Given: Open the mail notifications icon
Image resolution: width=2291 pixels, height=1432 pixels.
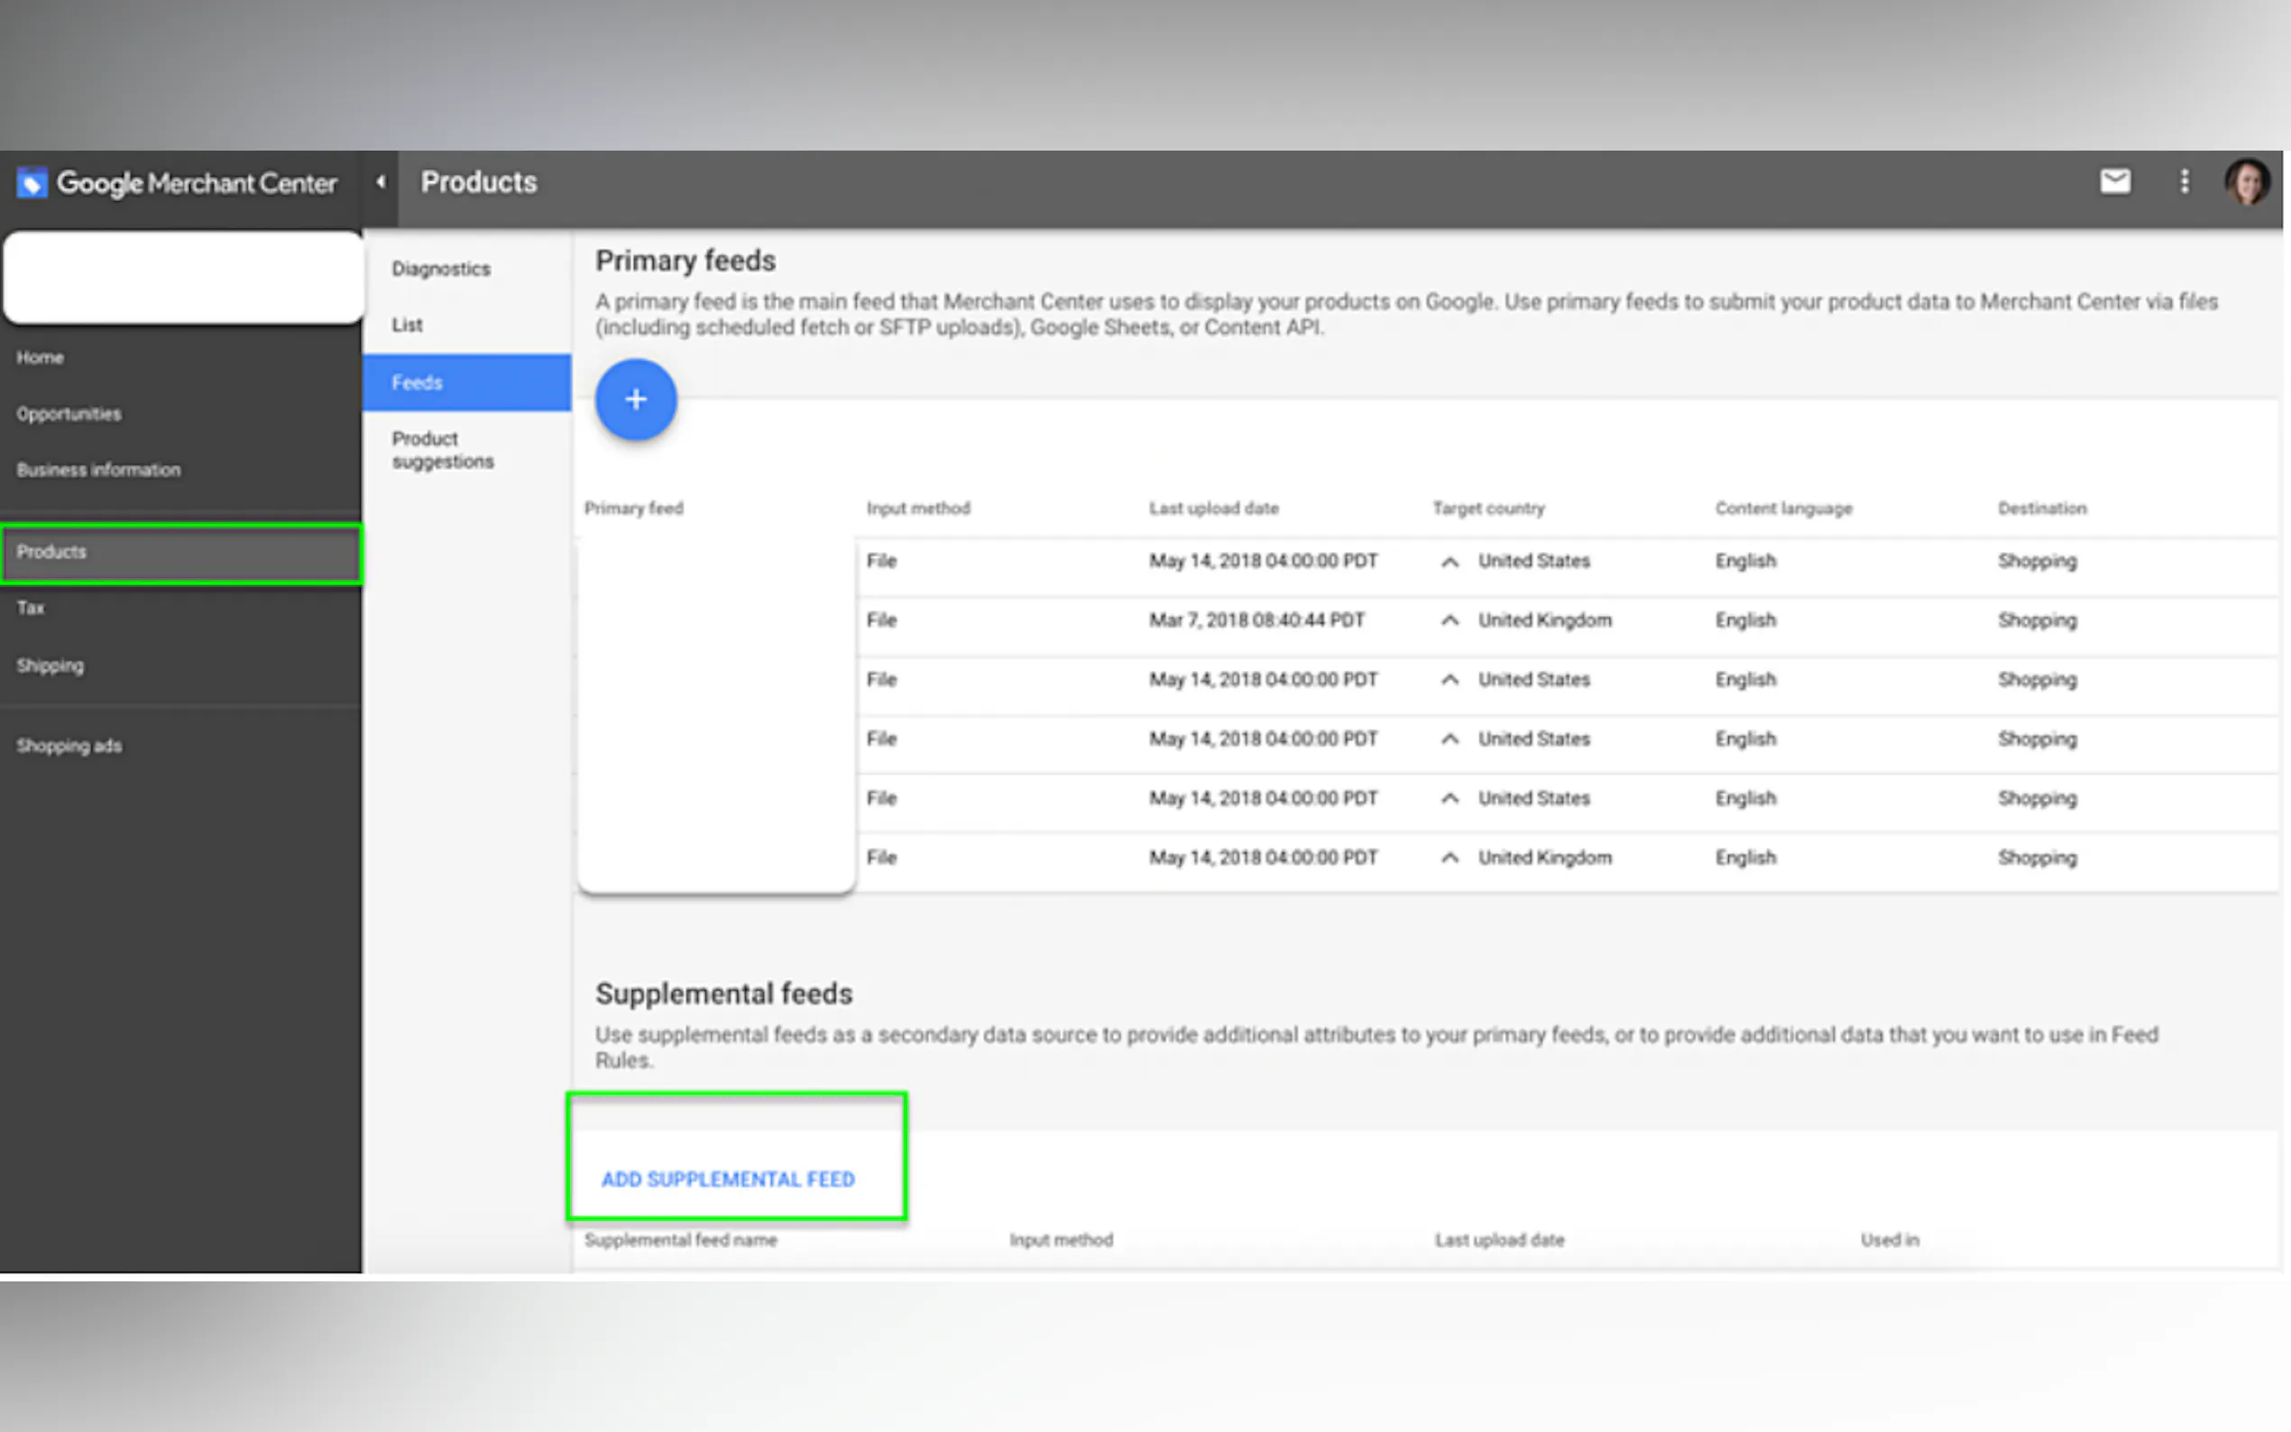Looking at the screenshot, I should pos(2114,181).
